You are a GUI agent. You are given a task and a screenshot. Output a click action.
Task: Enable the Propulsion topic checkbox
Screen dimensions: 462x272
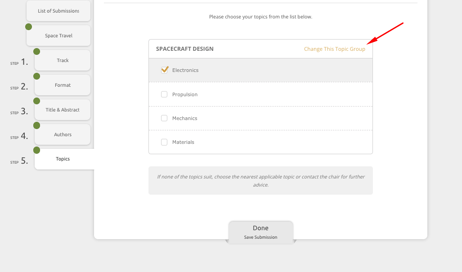(164, 94)
